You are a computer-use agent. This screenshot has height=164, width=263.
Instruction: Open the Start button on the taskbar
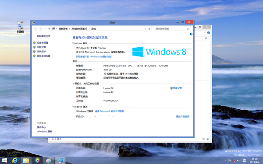pyautogui.click(x=4, y=161)
